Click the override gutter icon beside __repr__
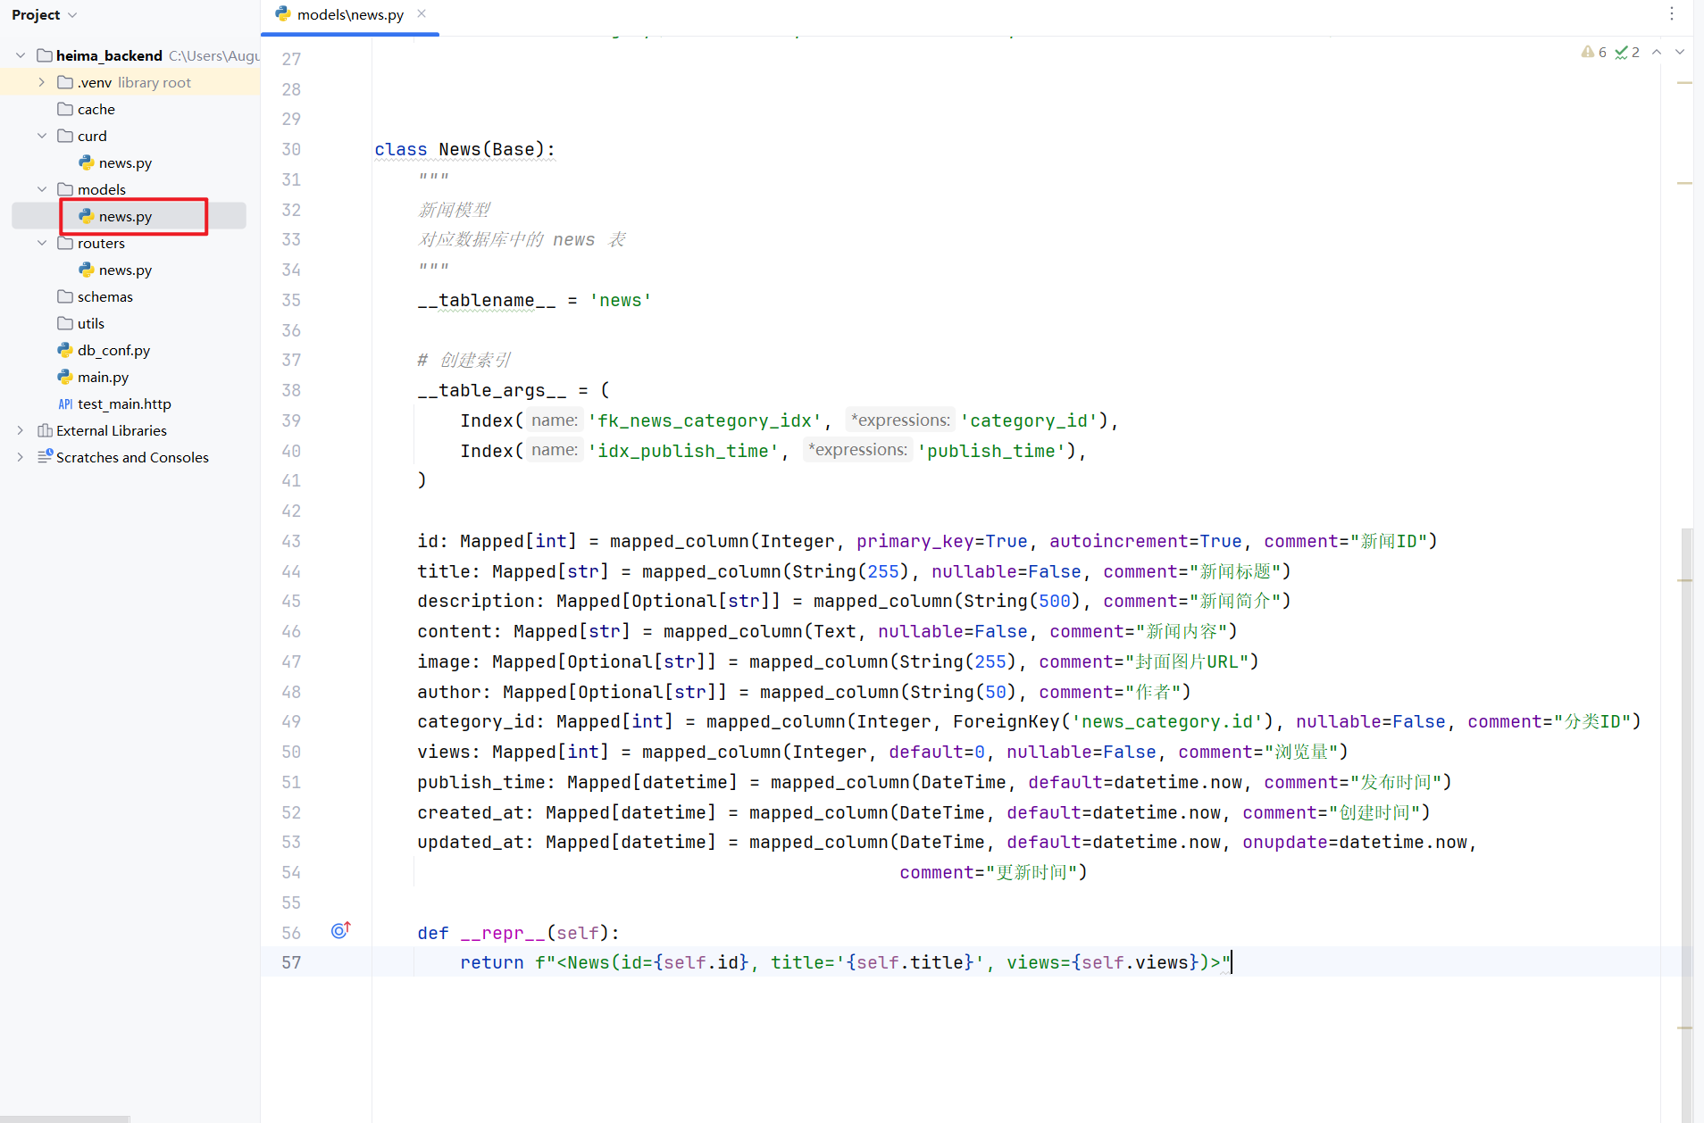This screenshot has width=1704, height=1123. pos(340,931)
